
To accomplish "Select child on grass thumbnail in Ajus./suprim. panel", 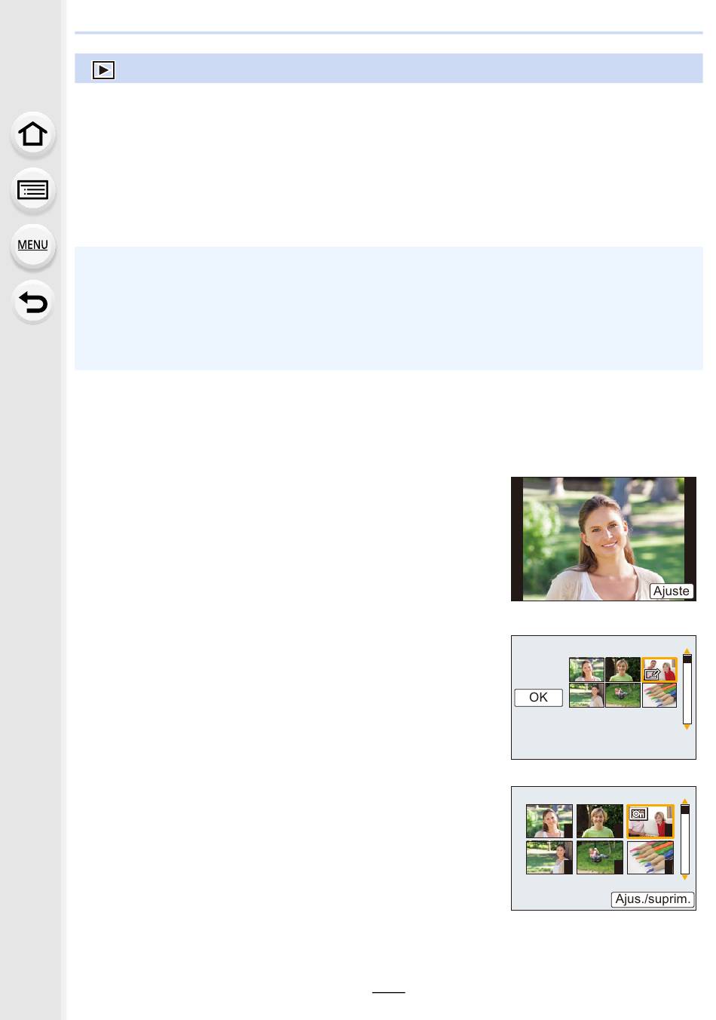I will tap(600, 858).
